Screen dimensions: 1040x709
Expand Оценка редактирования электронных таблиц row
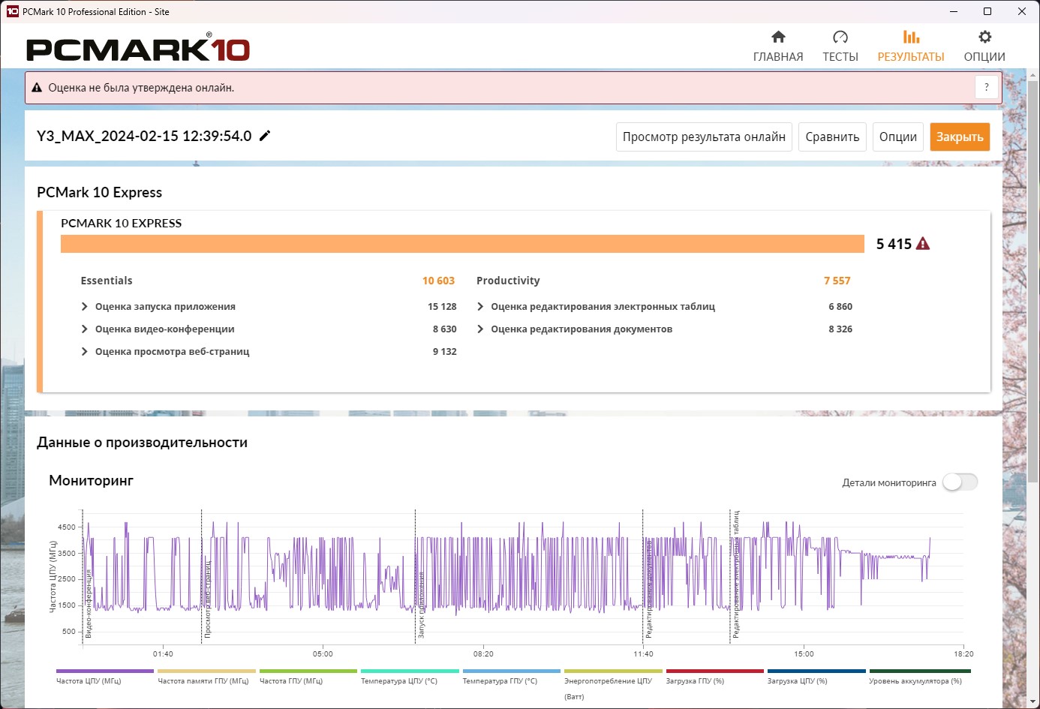pyautogui.click(x=480, y=306)
